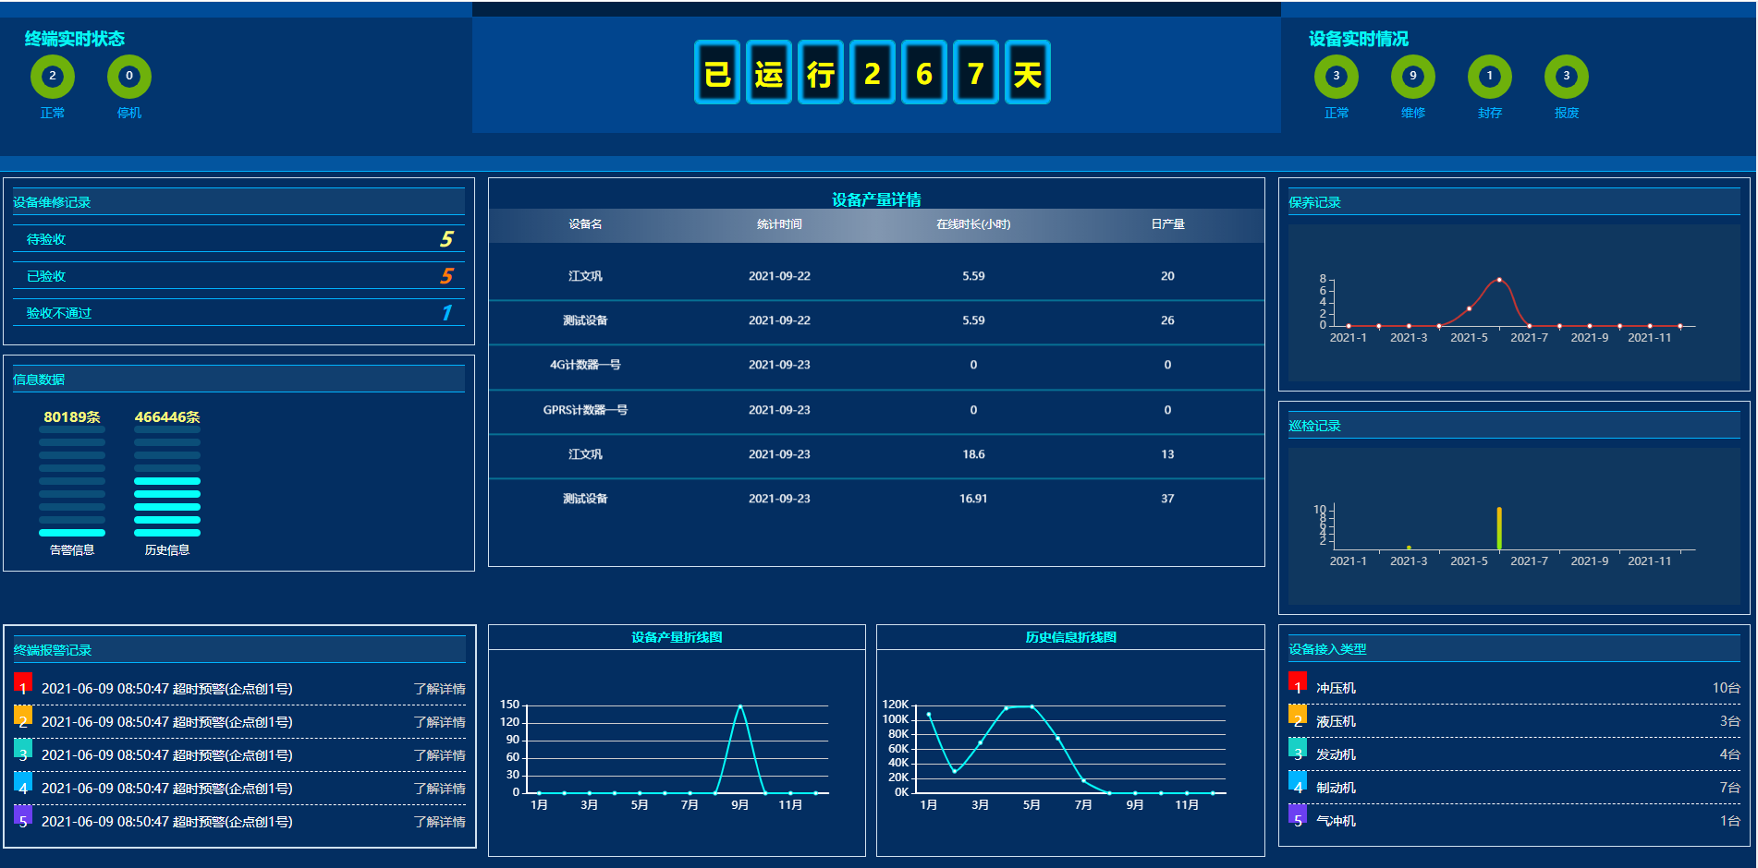Select the GPRS计数器一号 table row
Screen dimensions: 1758x868
(876, 410)
